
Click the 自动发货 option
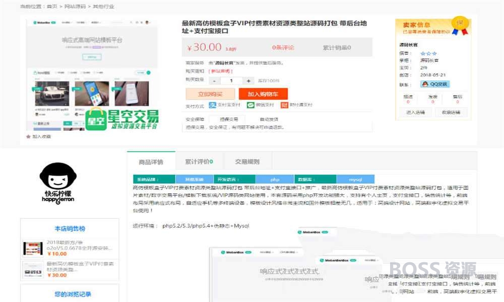point(269,119)
